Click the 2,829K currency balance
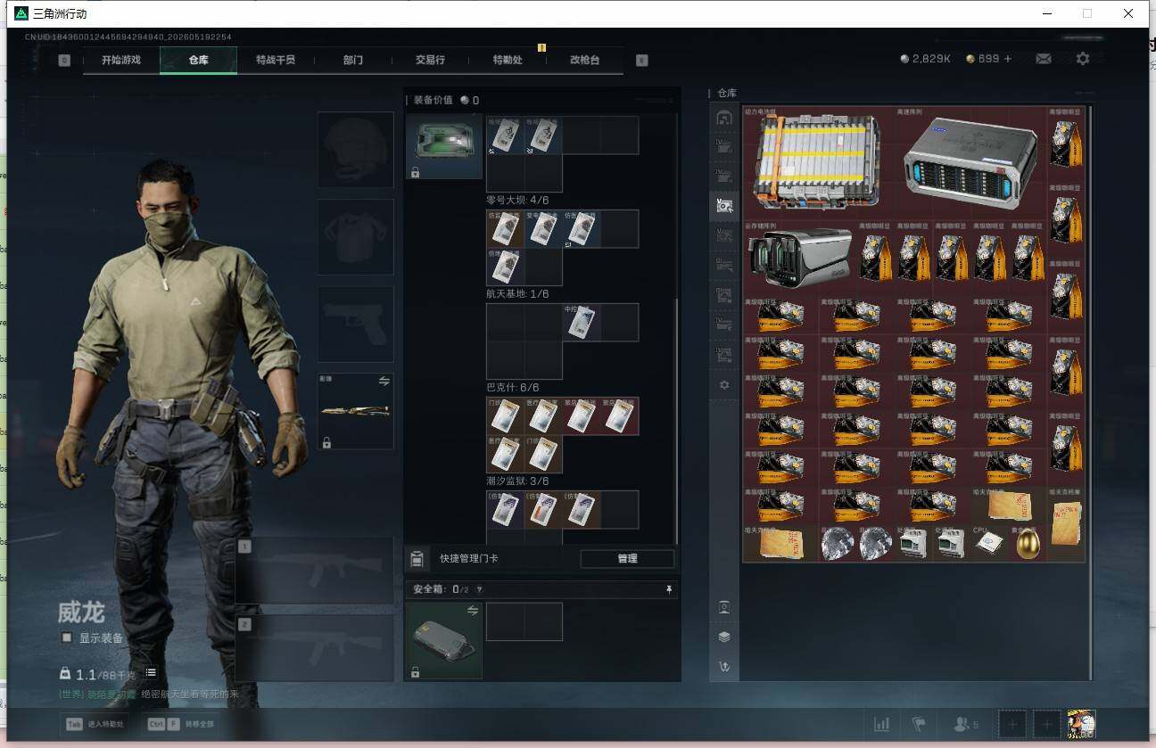Image resolution: width=1156 pixels, height=748 pixels. pyautogui.click(x=926, y=59)
